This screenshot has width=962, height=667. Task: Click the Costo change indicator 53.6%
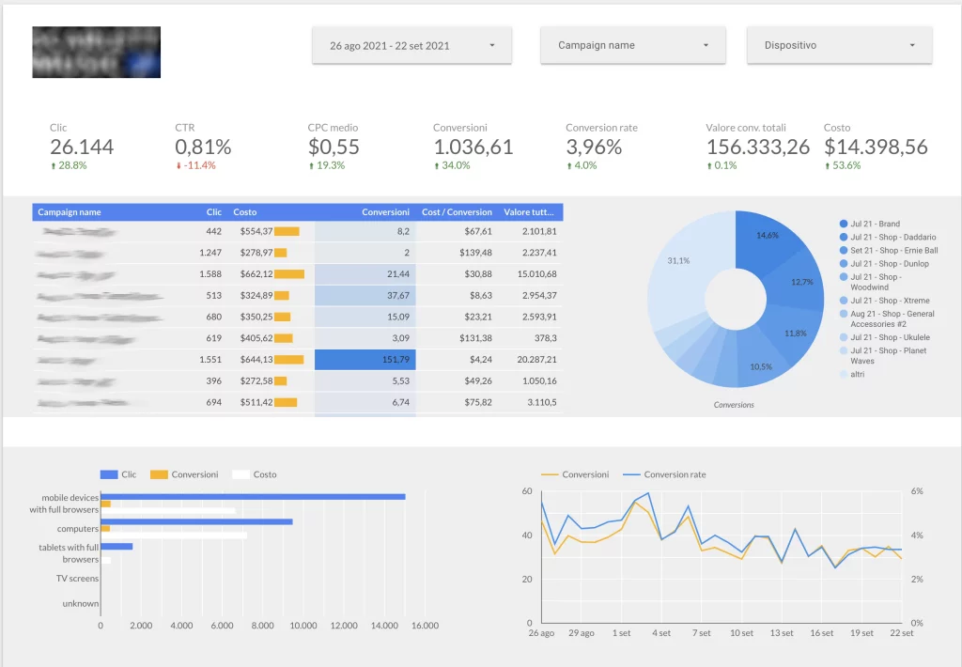843,165
